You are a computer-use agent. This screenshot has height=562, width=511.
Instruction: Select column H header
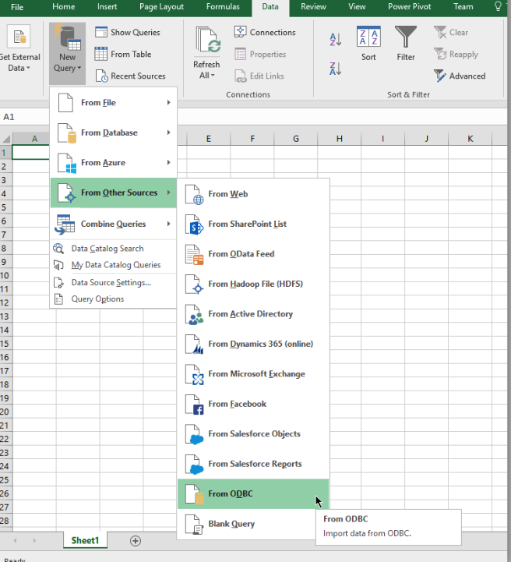[x=339, y=139]
